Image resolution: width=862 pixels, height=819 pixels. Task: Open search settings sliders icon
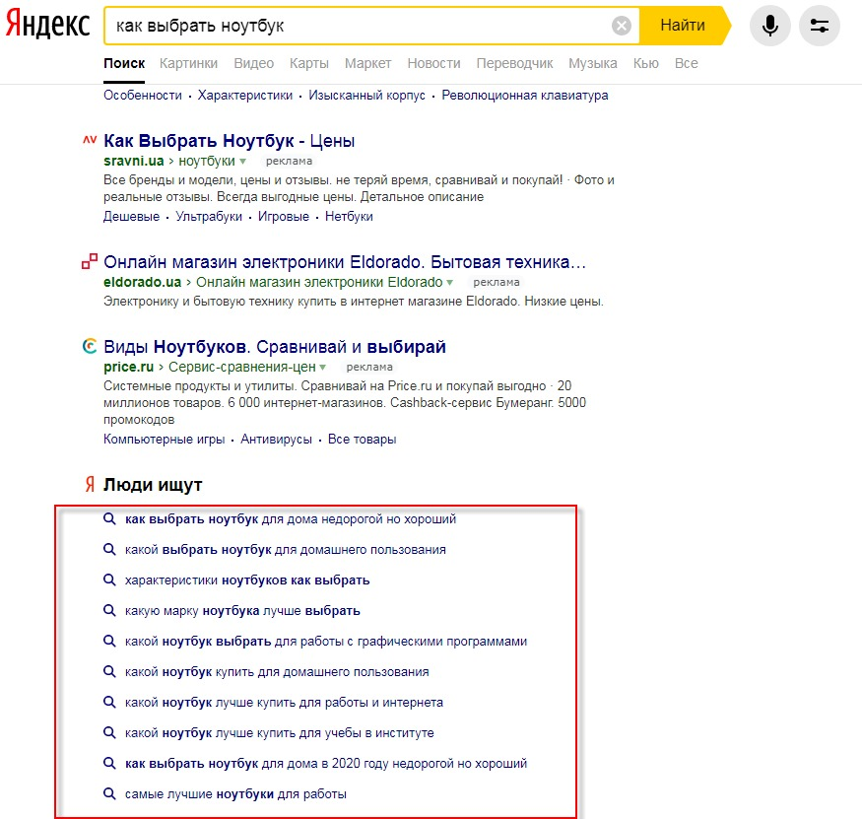click(819, 26)
